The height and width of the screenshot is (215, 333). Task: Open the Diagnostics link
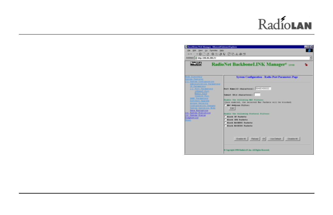pos(191,118)
